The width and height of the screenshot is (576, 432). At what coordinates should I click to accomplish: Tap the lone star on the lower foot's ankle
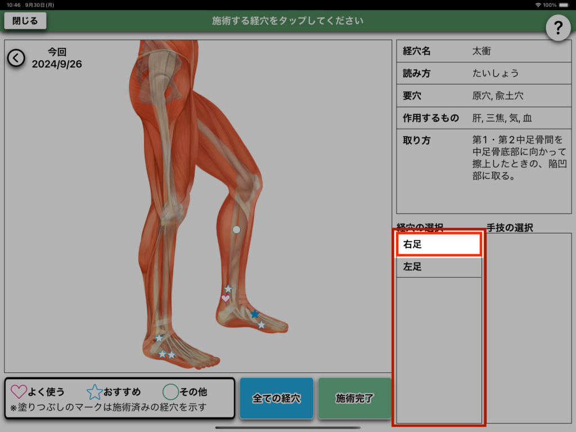tap(159, 338)
